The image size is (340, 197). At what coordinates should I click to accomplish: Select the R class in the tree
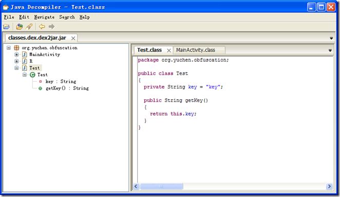pos(31,61)
